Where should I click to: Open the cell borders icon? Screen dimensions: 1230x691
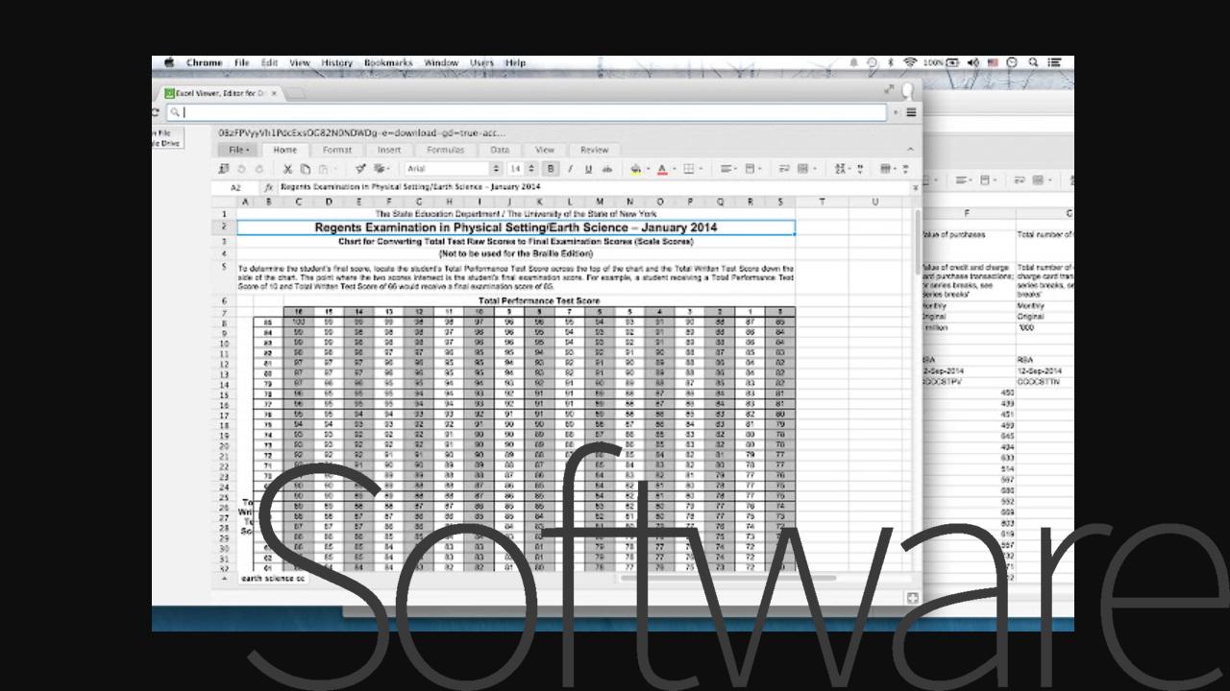pyautogui.click(x=689, y=169)
